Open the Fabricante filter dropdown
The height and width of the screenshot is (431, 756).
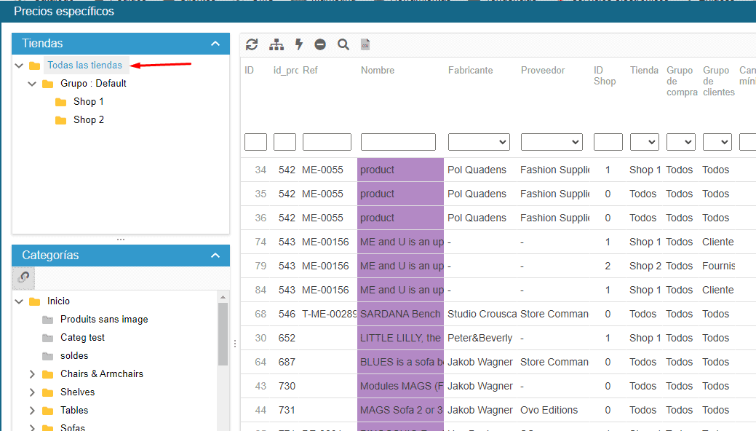[x=479, y=142]
